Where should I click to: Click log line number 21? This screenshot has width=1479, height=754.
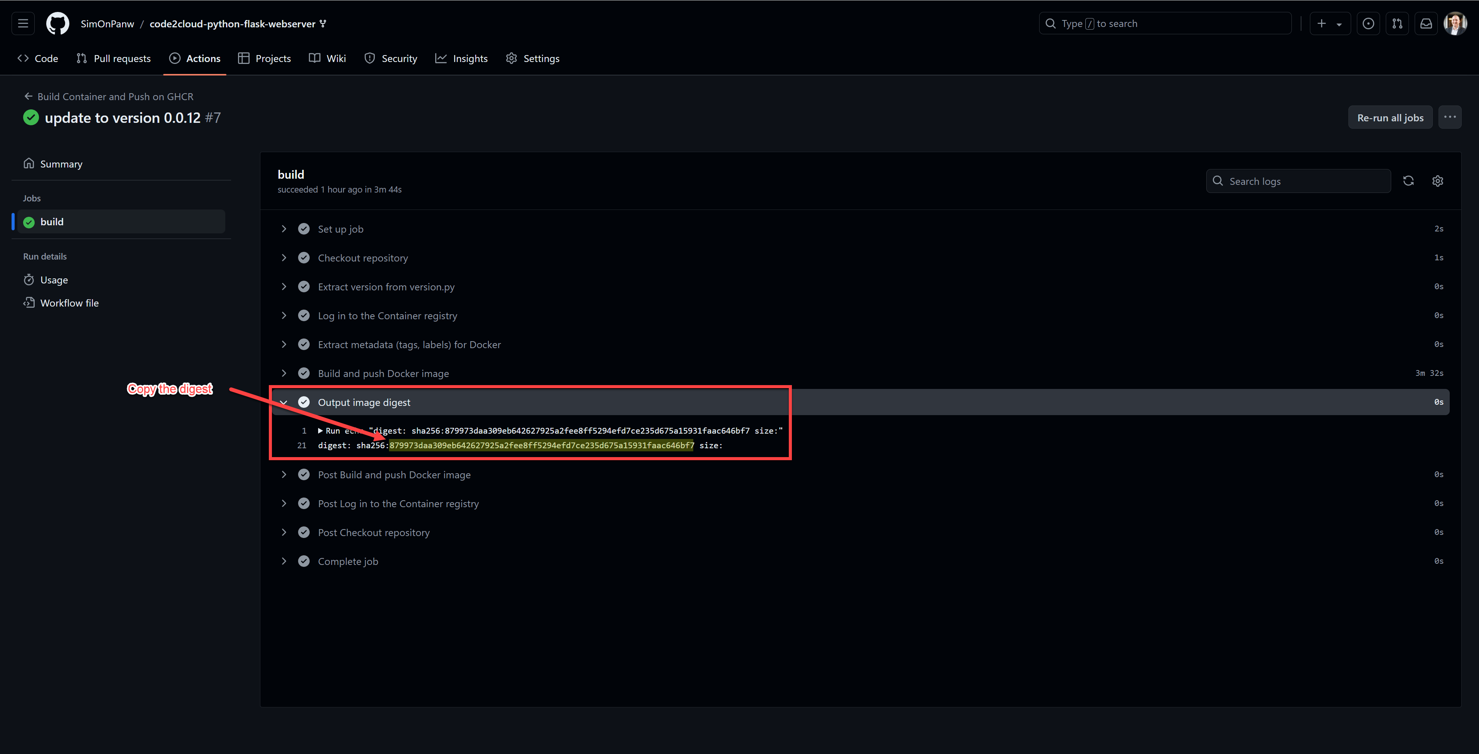(302, 446)
